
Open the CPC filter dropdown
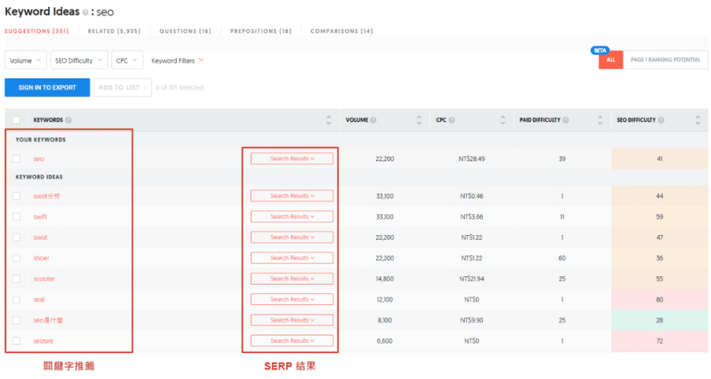pos(127,61)
